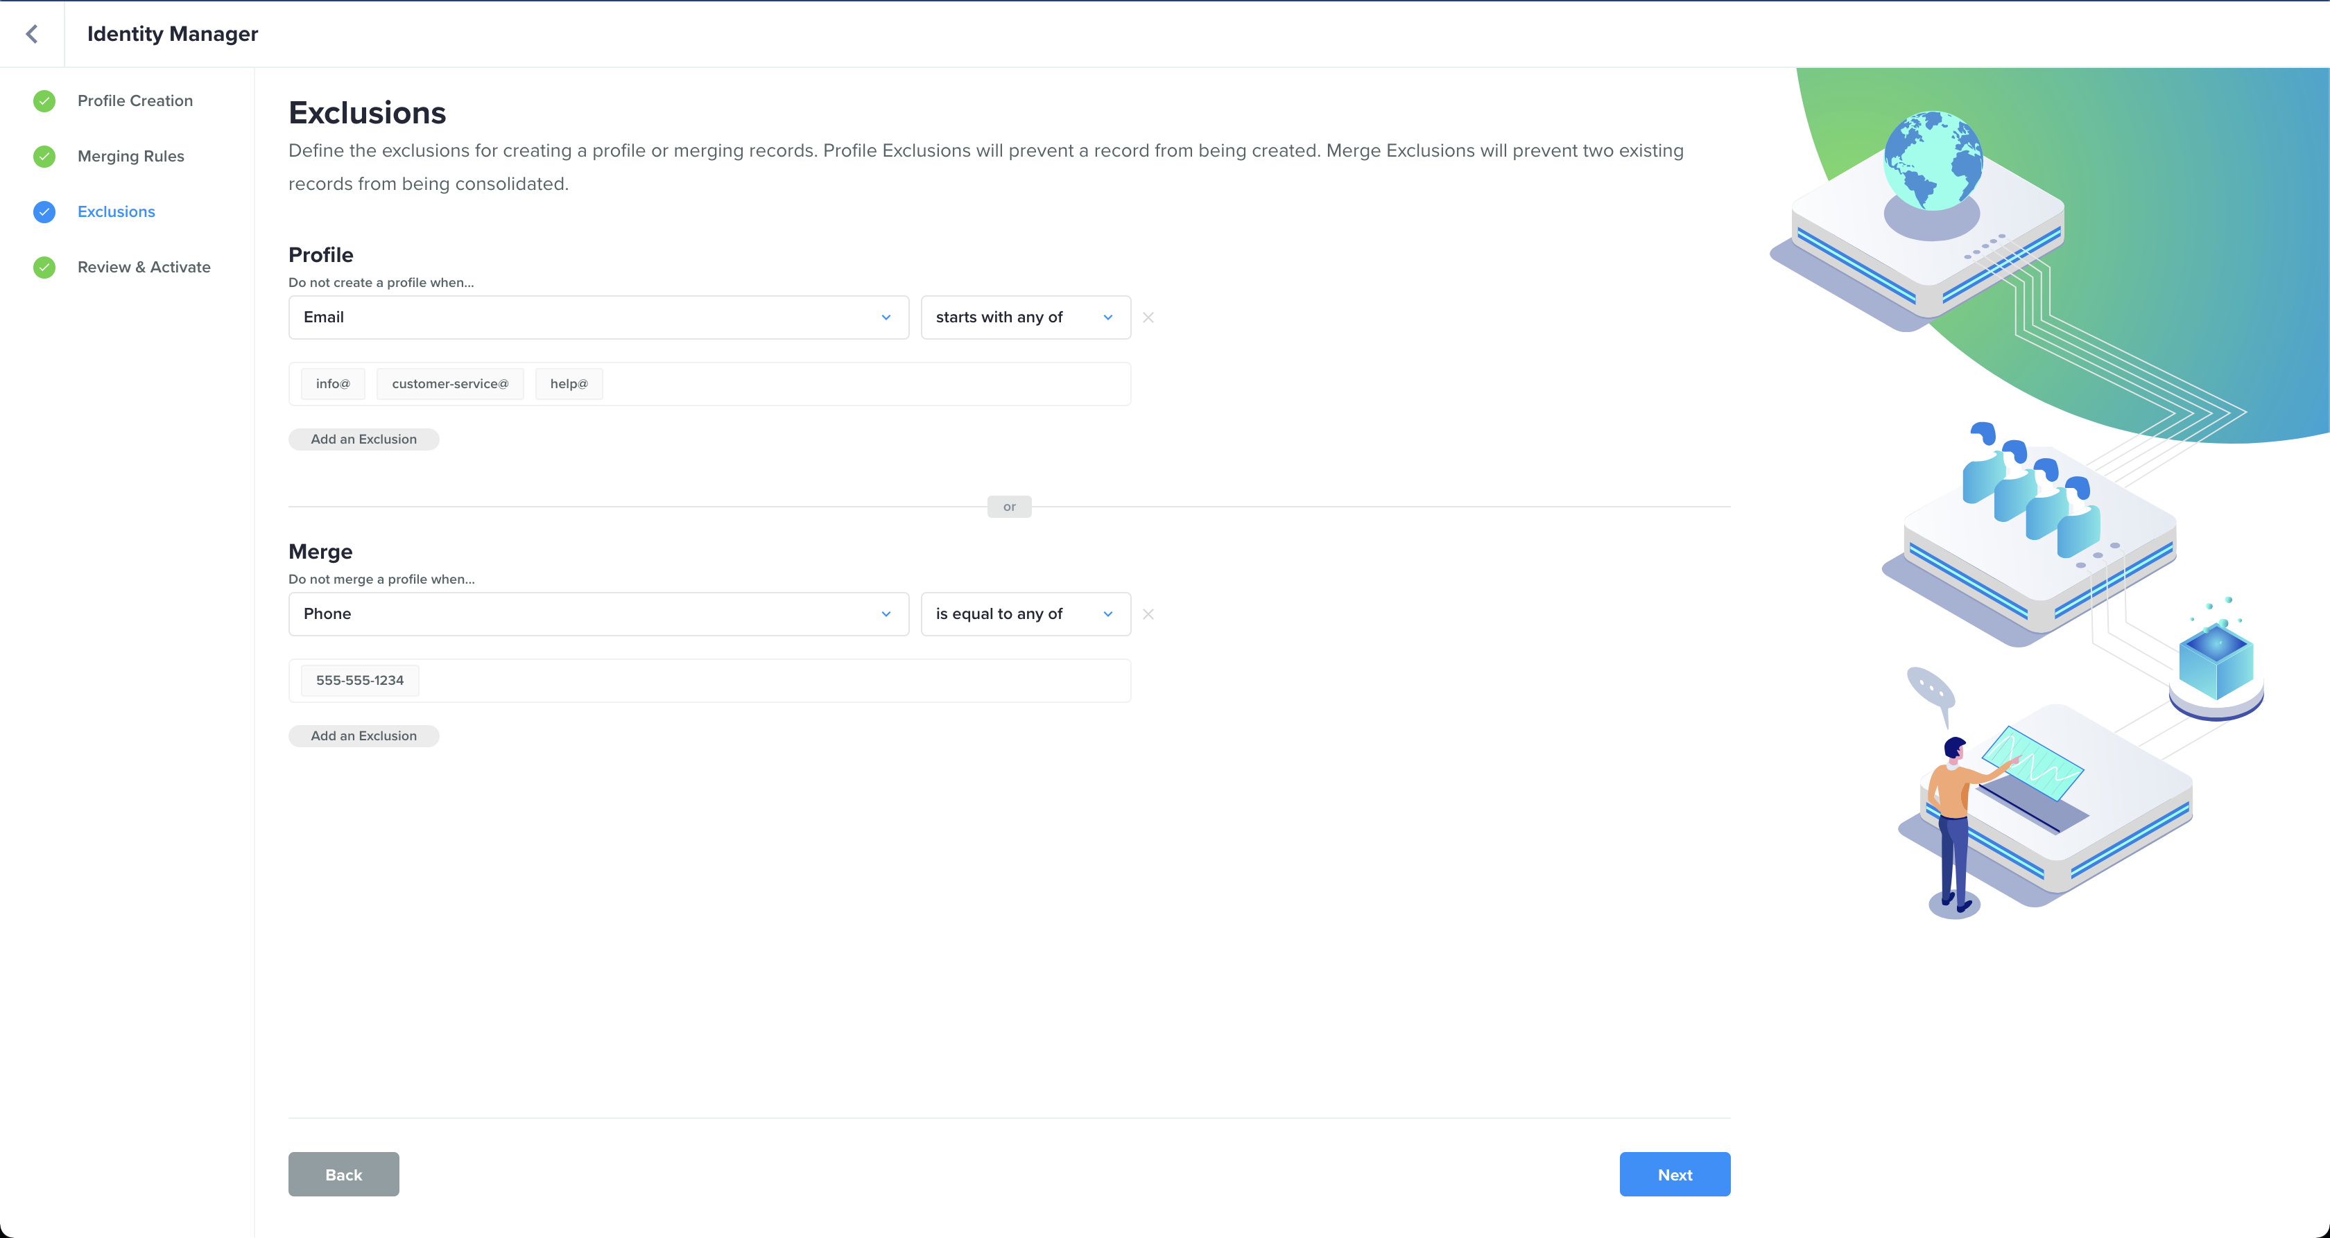
Task: Remove the Email profile exclusion row
Action: pos(1148,317)
